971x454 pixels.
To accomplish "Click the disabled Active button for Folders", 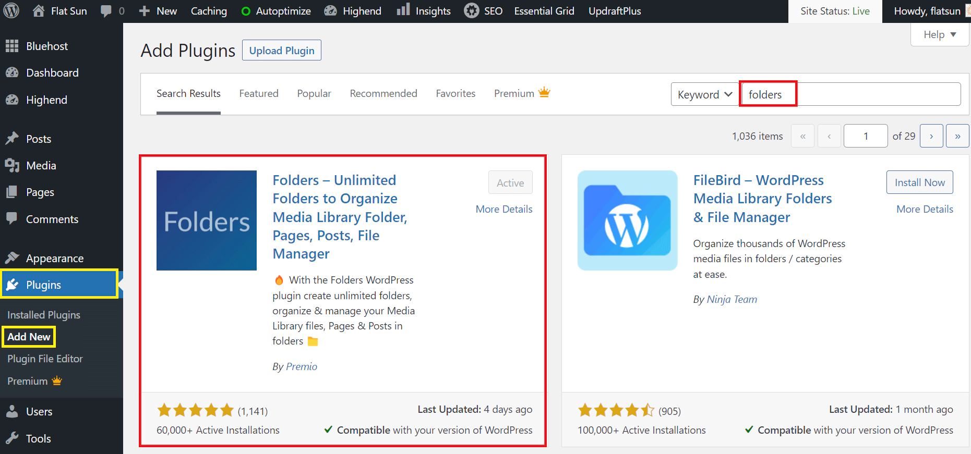I will point(510,182).
